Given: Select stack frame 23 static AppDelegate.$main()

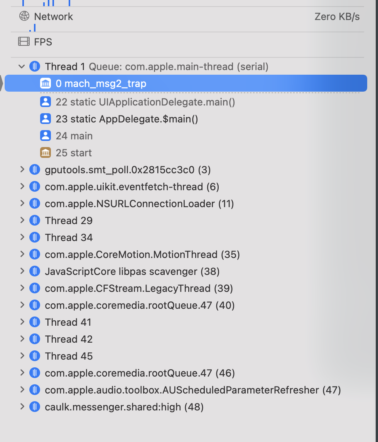Looking at the screenshot, I should coord(186,119).
